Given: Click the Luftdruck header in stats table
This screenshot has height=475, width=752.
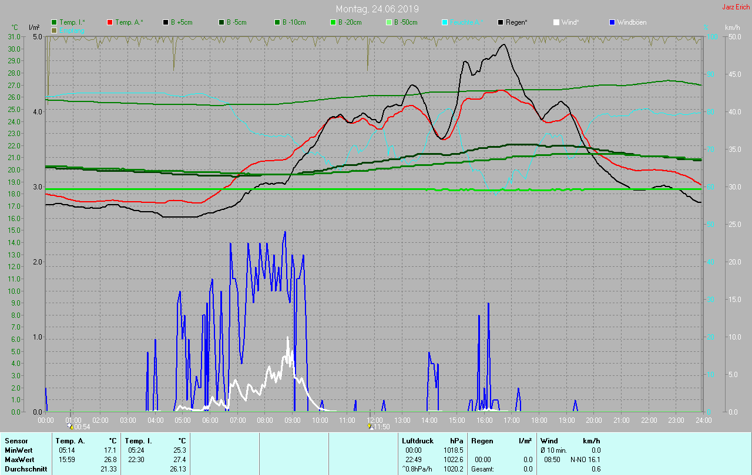Looking at the screenshot, I should pos(417,440).
